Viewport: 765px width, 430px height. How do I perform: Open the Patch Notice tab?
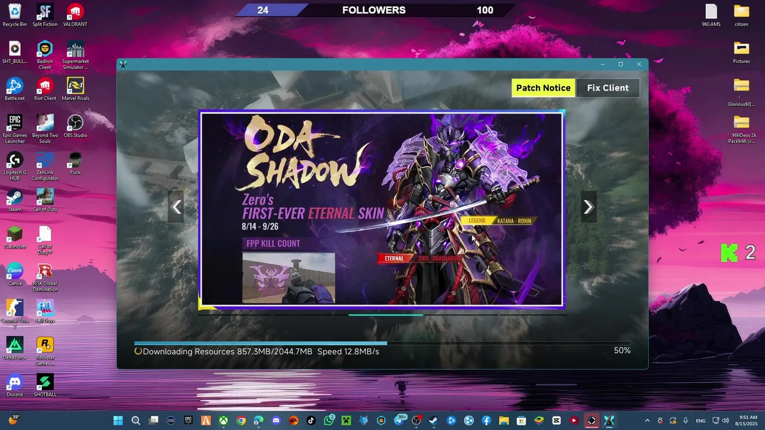pyautogui.click(x=543, y=88)
